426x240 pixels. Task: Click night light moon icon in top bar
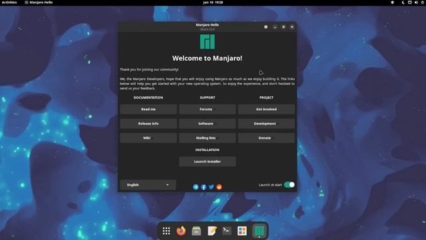pos(403,3)
